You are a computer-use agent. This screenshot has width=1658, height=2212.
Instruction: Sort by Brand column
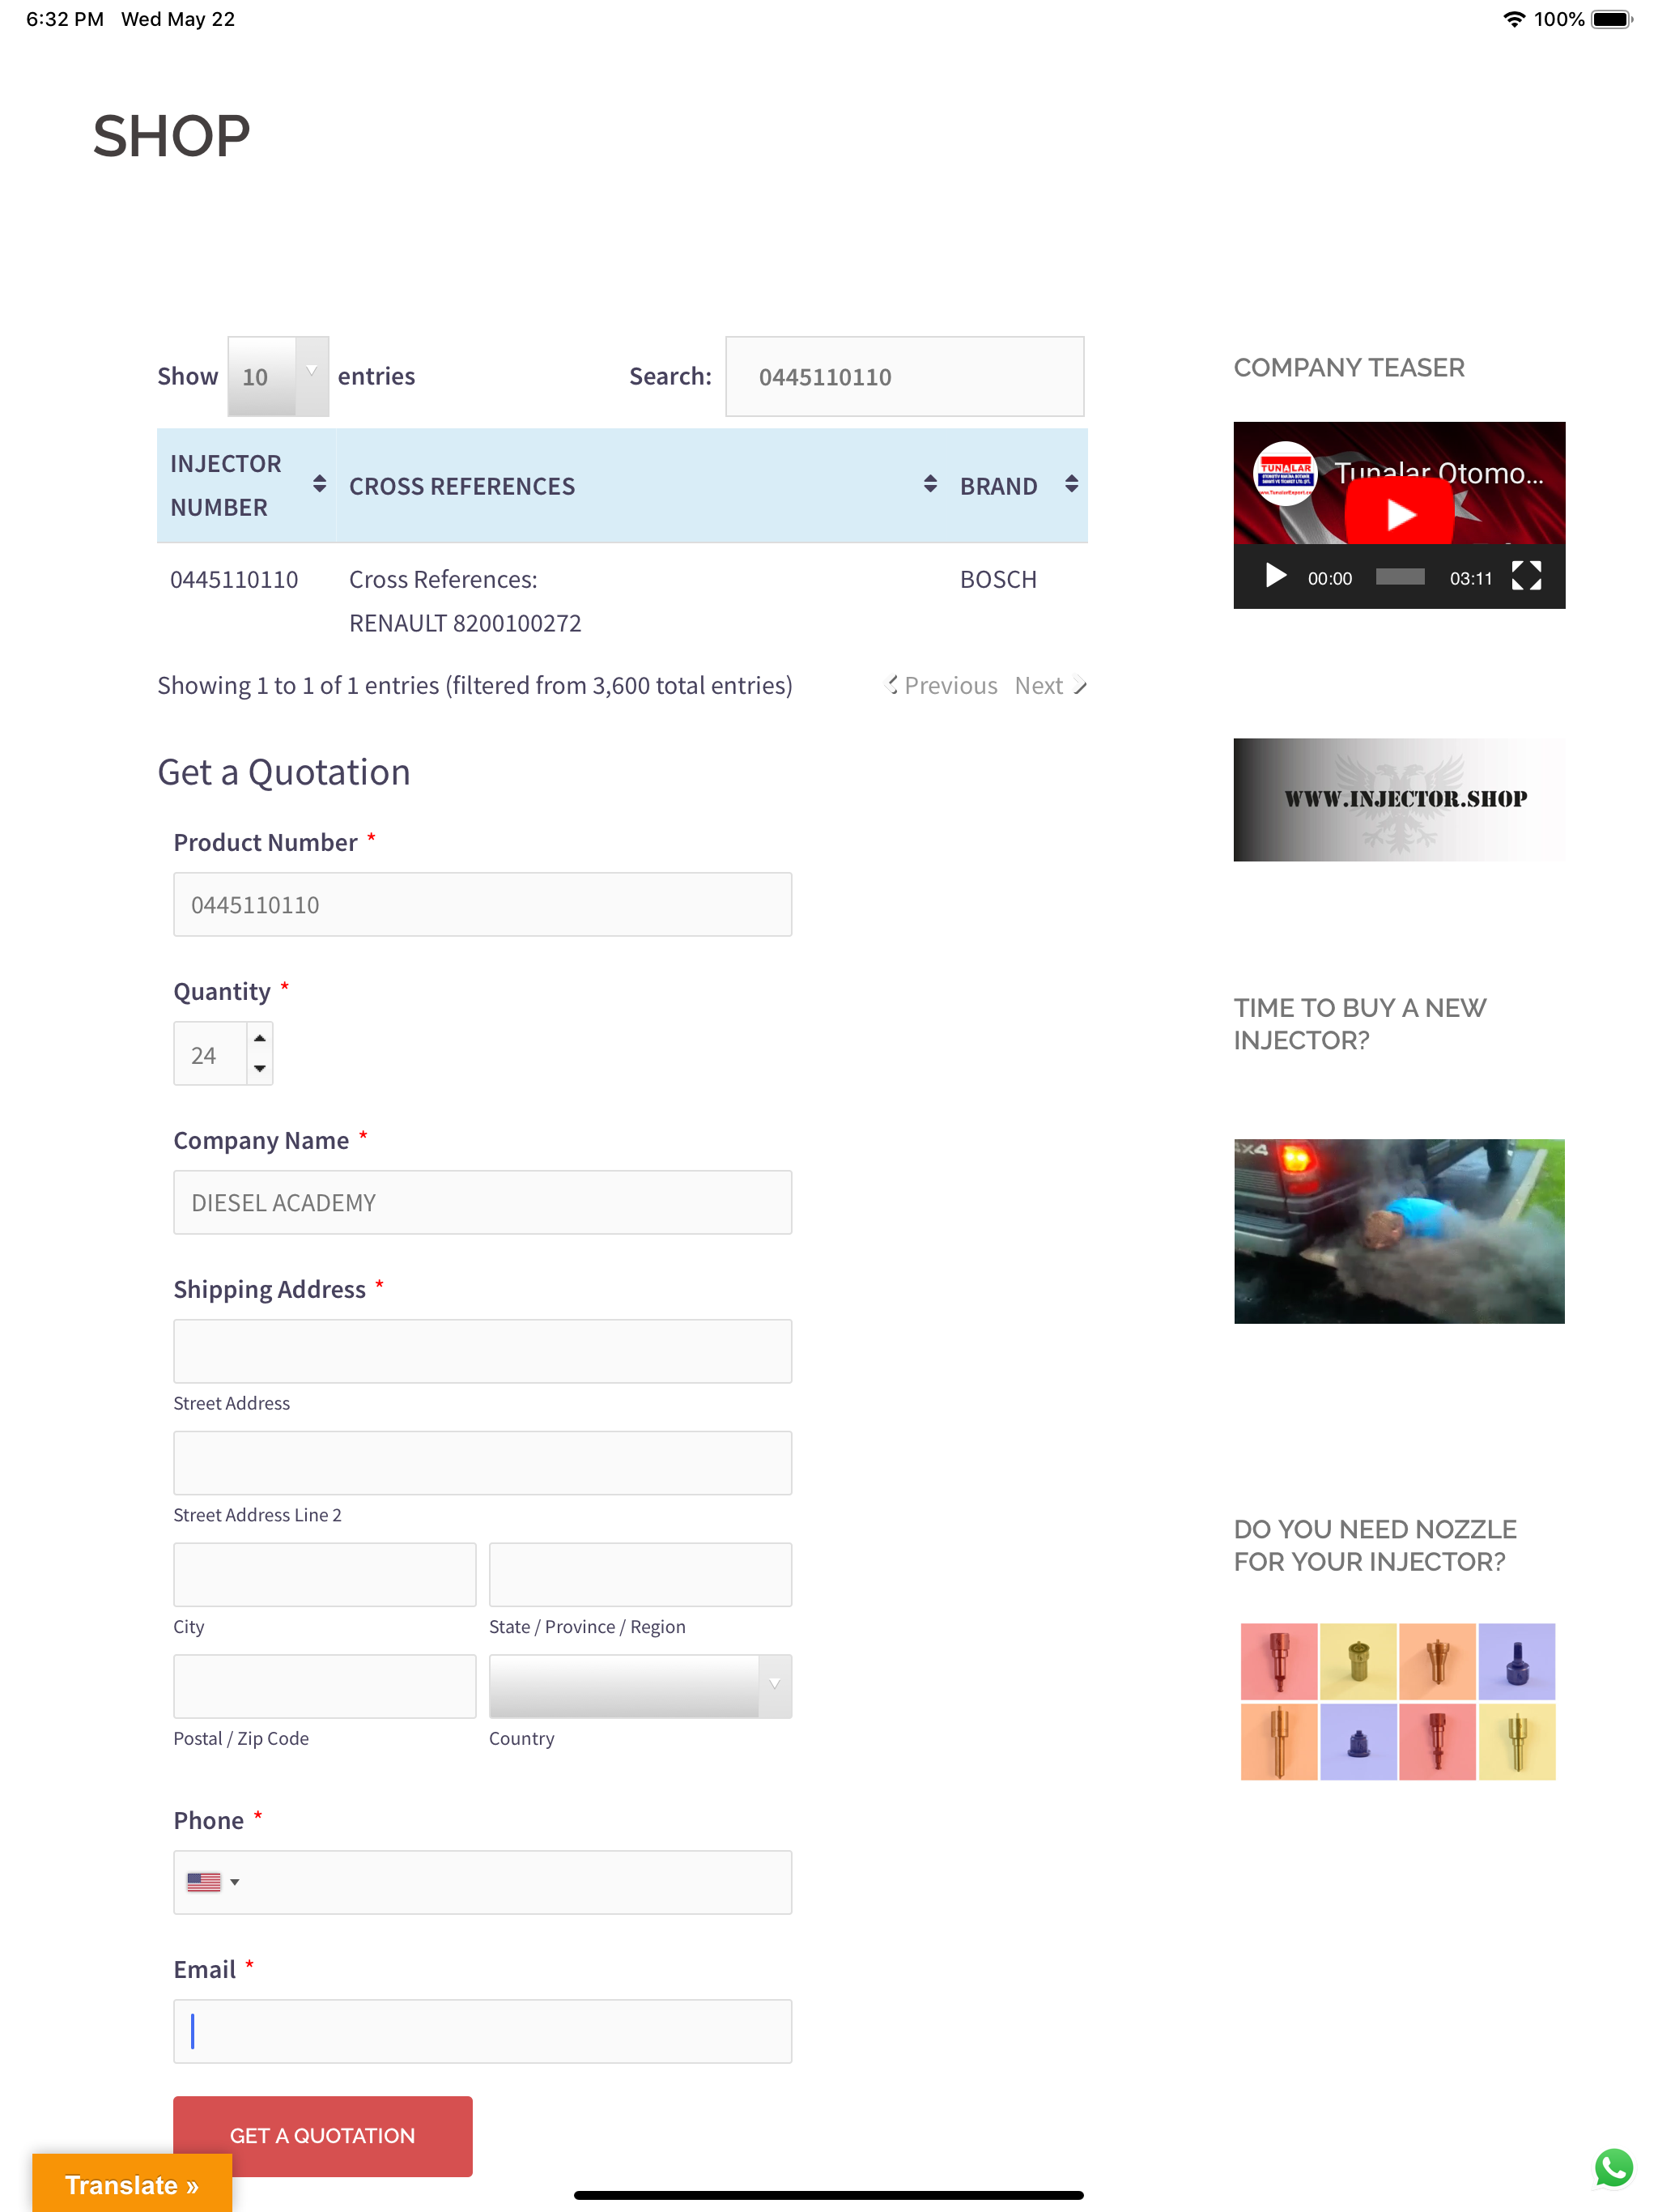[1018, 485]
